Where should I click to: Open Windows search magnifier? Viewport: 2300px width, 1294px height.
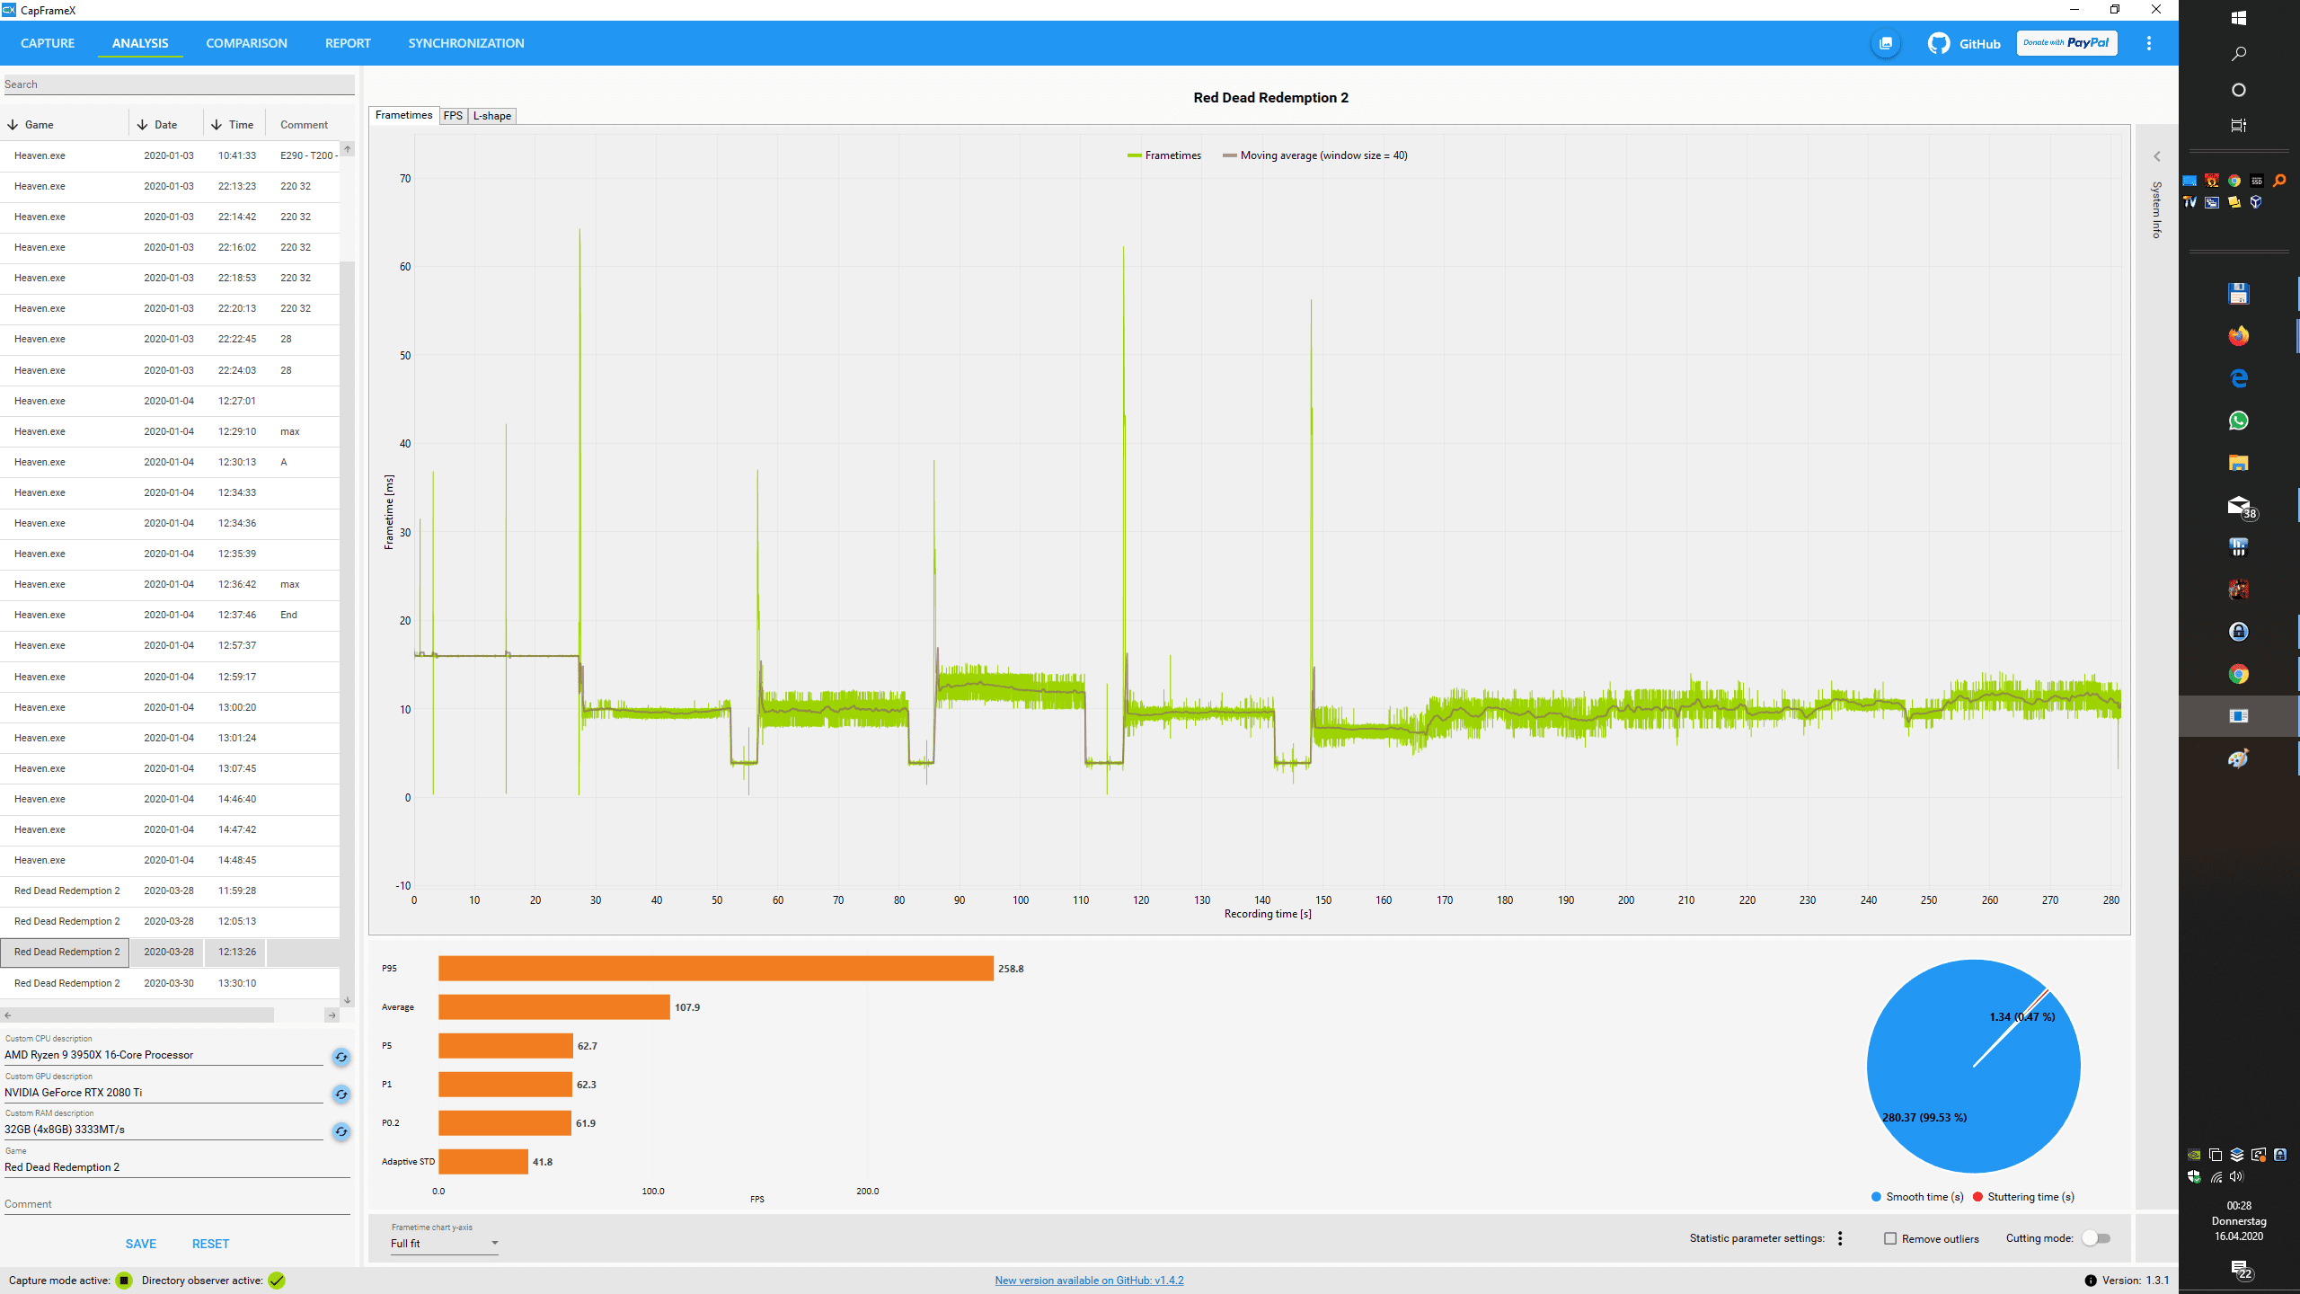(x=2238, y=54)
